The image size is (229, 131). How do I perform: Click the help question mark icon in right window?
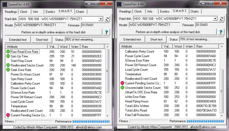tap(221, 32)
